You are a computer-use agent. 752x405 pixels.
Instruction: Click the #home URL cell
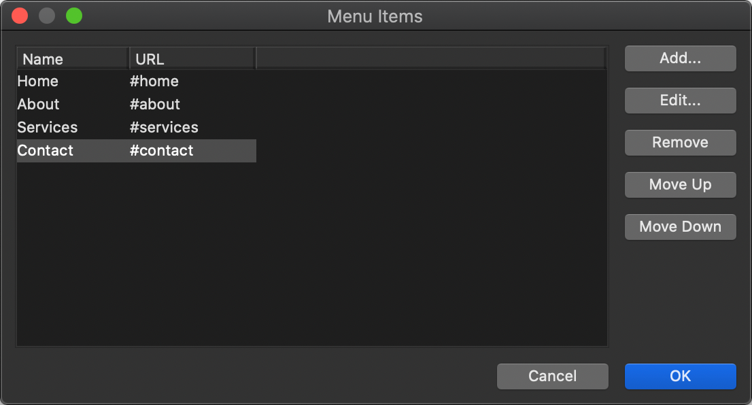pyautogui.click(x=154, y=82)
